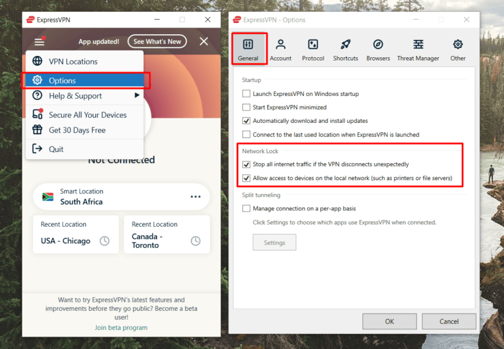The image size is (504, 349).
Task: Toggle Allow access to local network devices
Action: pos(246,178)
